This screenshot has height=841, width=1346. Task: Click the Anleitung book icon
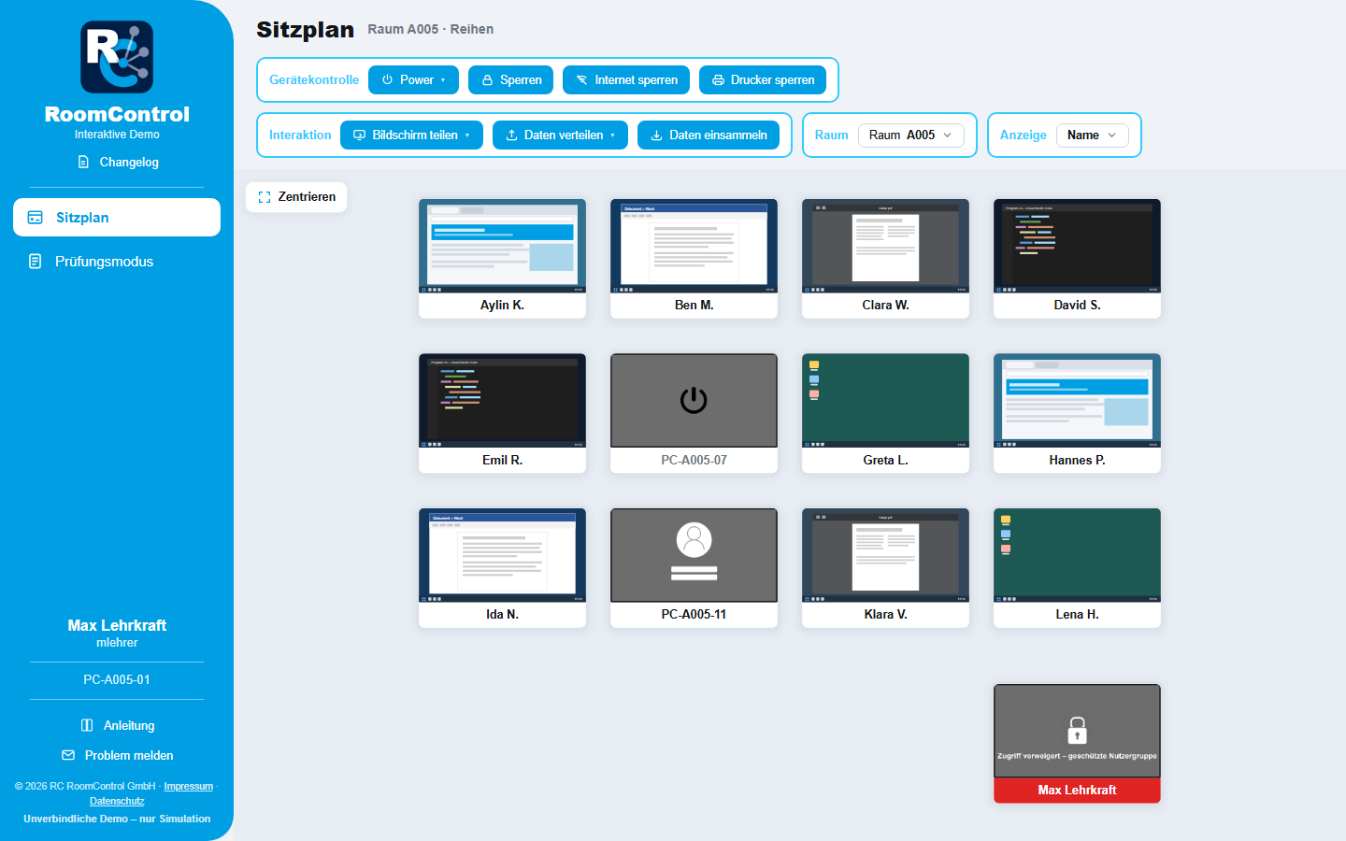[x=87, y=725]
